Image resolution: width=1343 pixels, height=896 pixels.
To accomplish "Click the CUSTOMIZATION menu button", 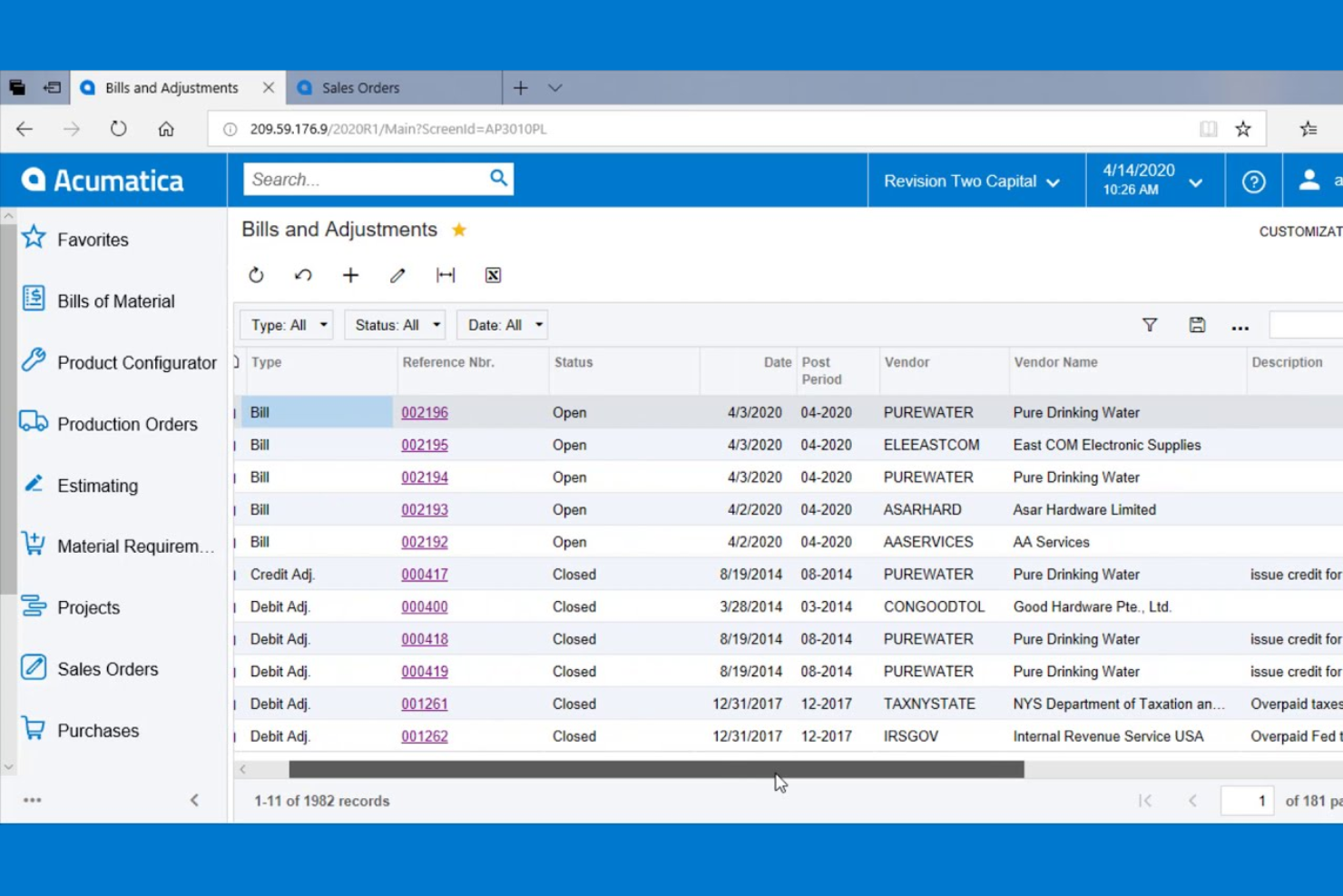I will click(1300, 231).
